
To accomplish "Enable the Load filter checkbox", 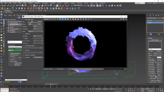I will pos(23,50).
